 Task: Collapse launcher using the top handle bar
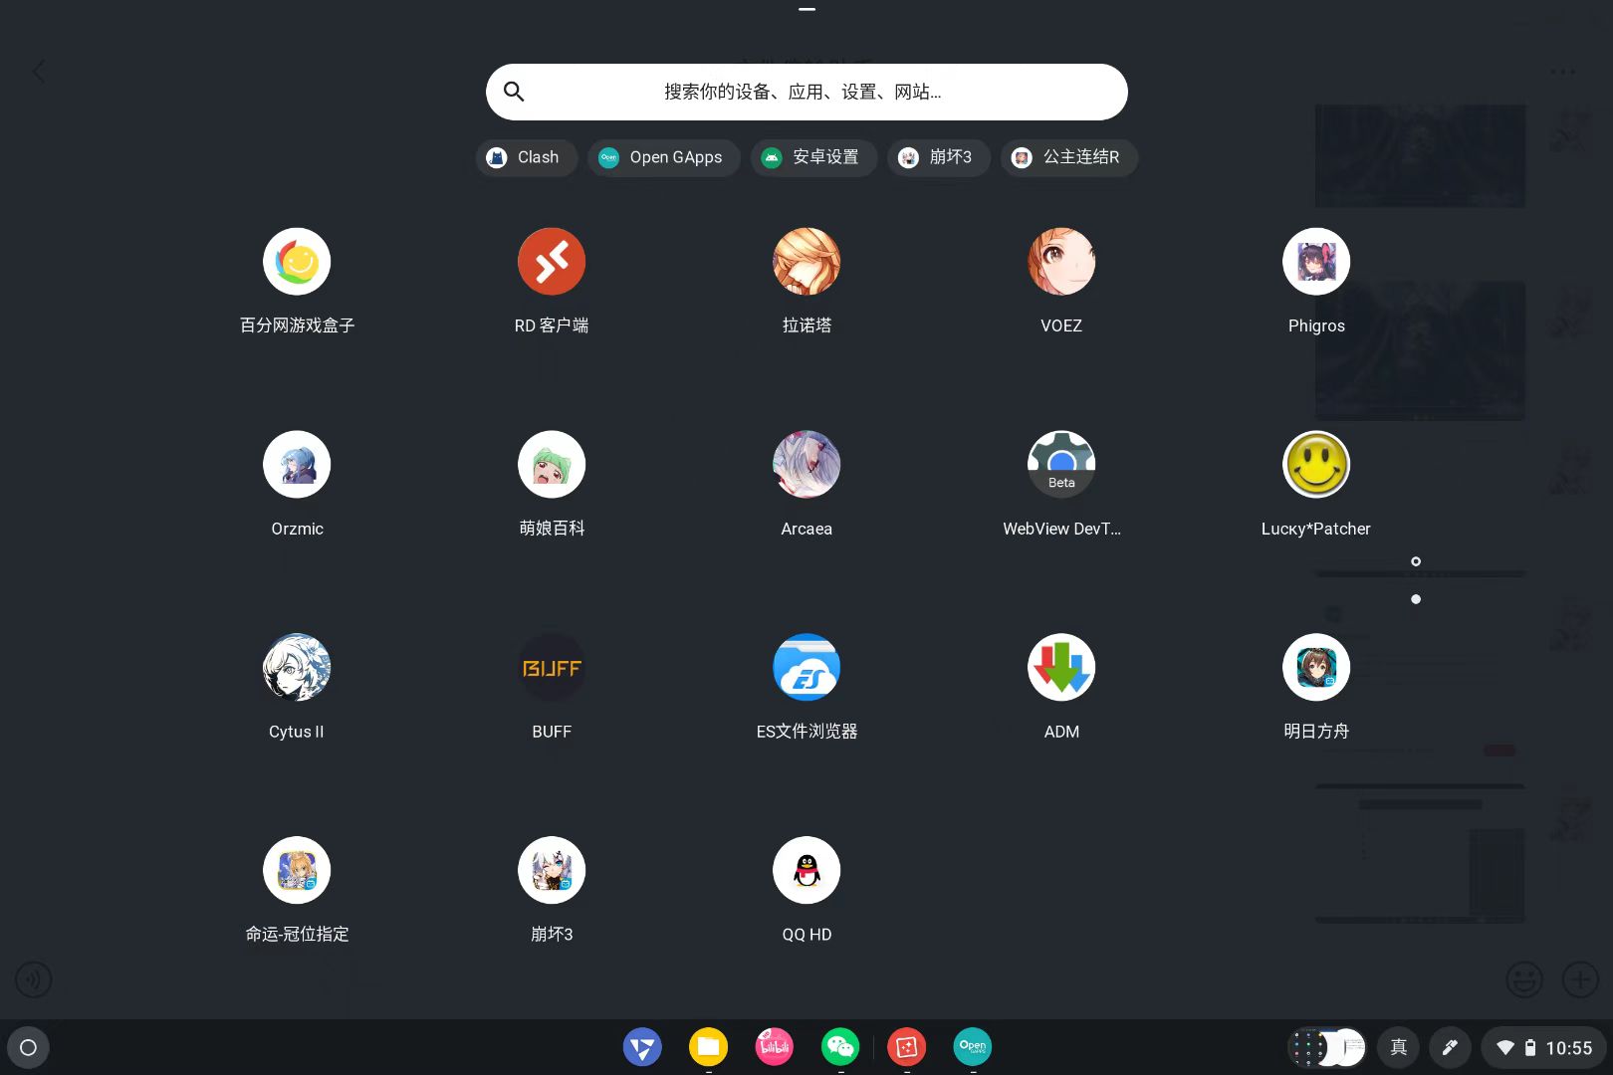806,10
